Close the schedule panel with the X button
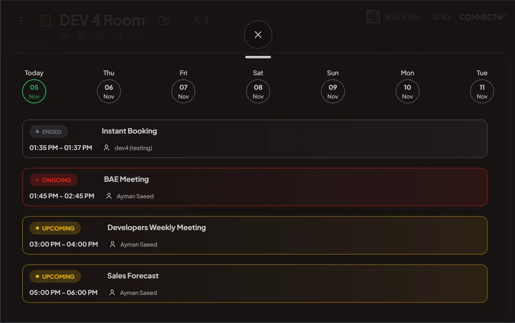 [258, 35]
